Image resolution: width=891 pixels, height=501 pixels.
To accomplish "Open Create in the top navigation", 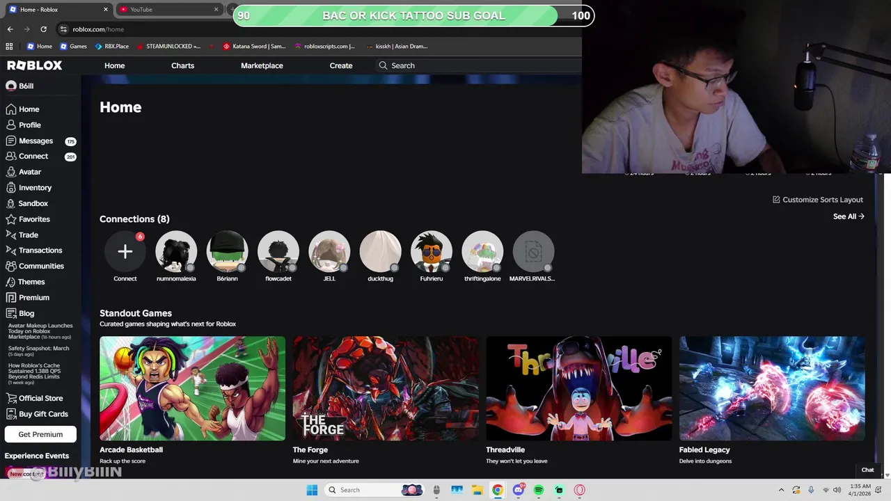I will coord(341,65).
